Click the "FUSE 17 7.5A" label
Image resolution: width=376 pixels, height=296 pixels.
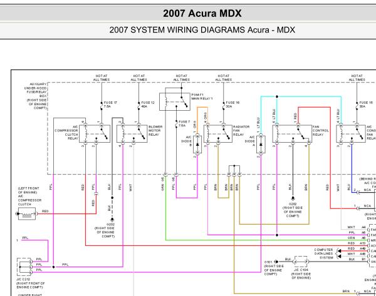click(x=110, y=105)
